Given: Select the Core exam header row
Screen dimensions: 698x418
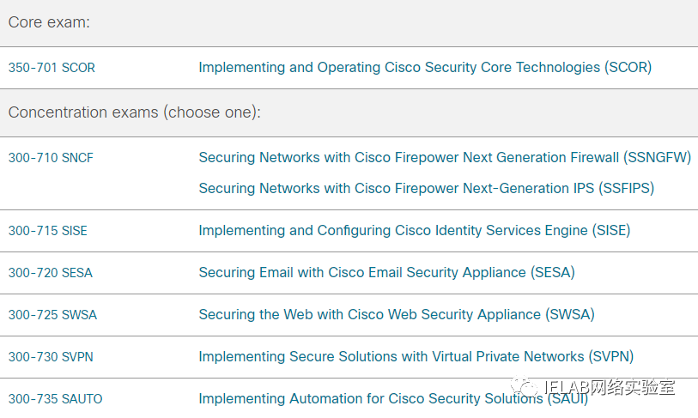Looking at the screenshot, I should (x=349, y=22).
